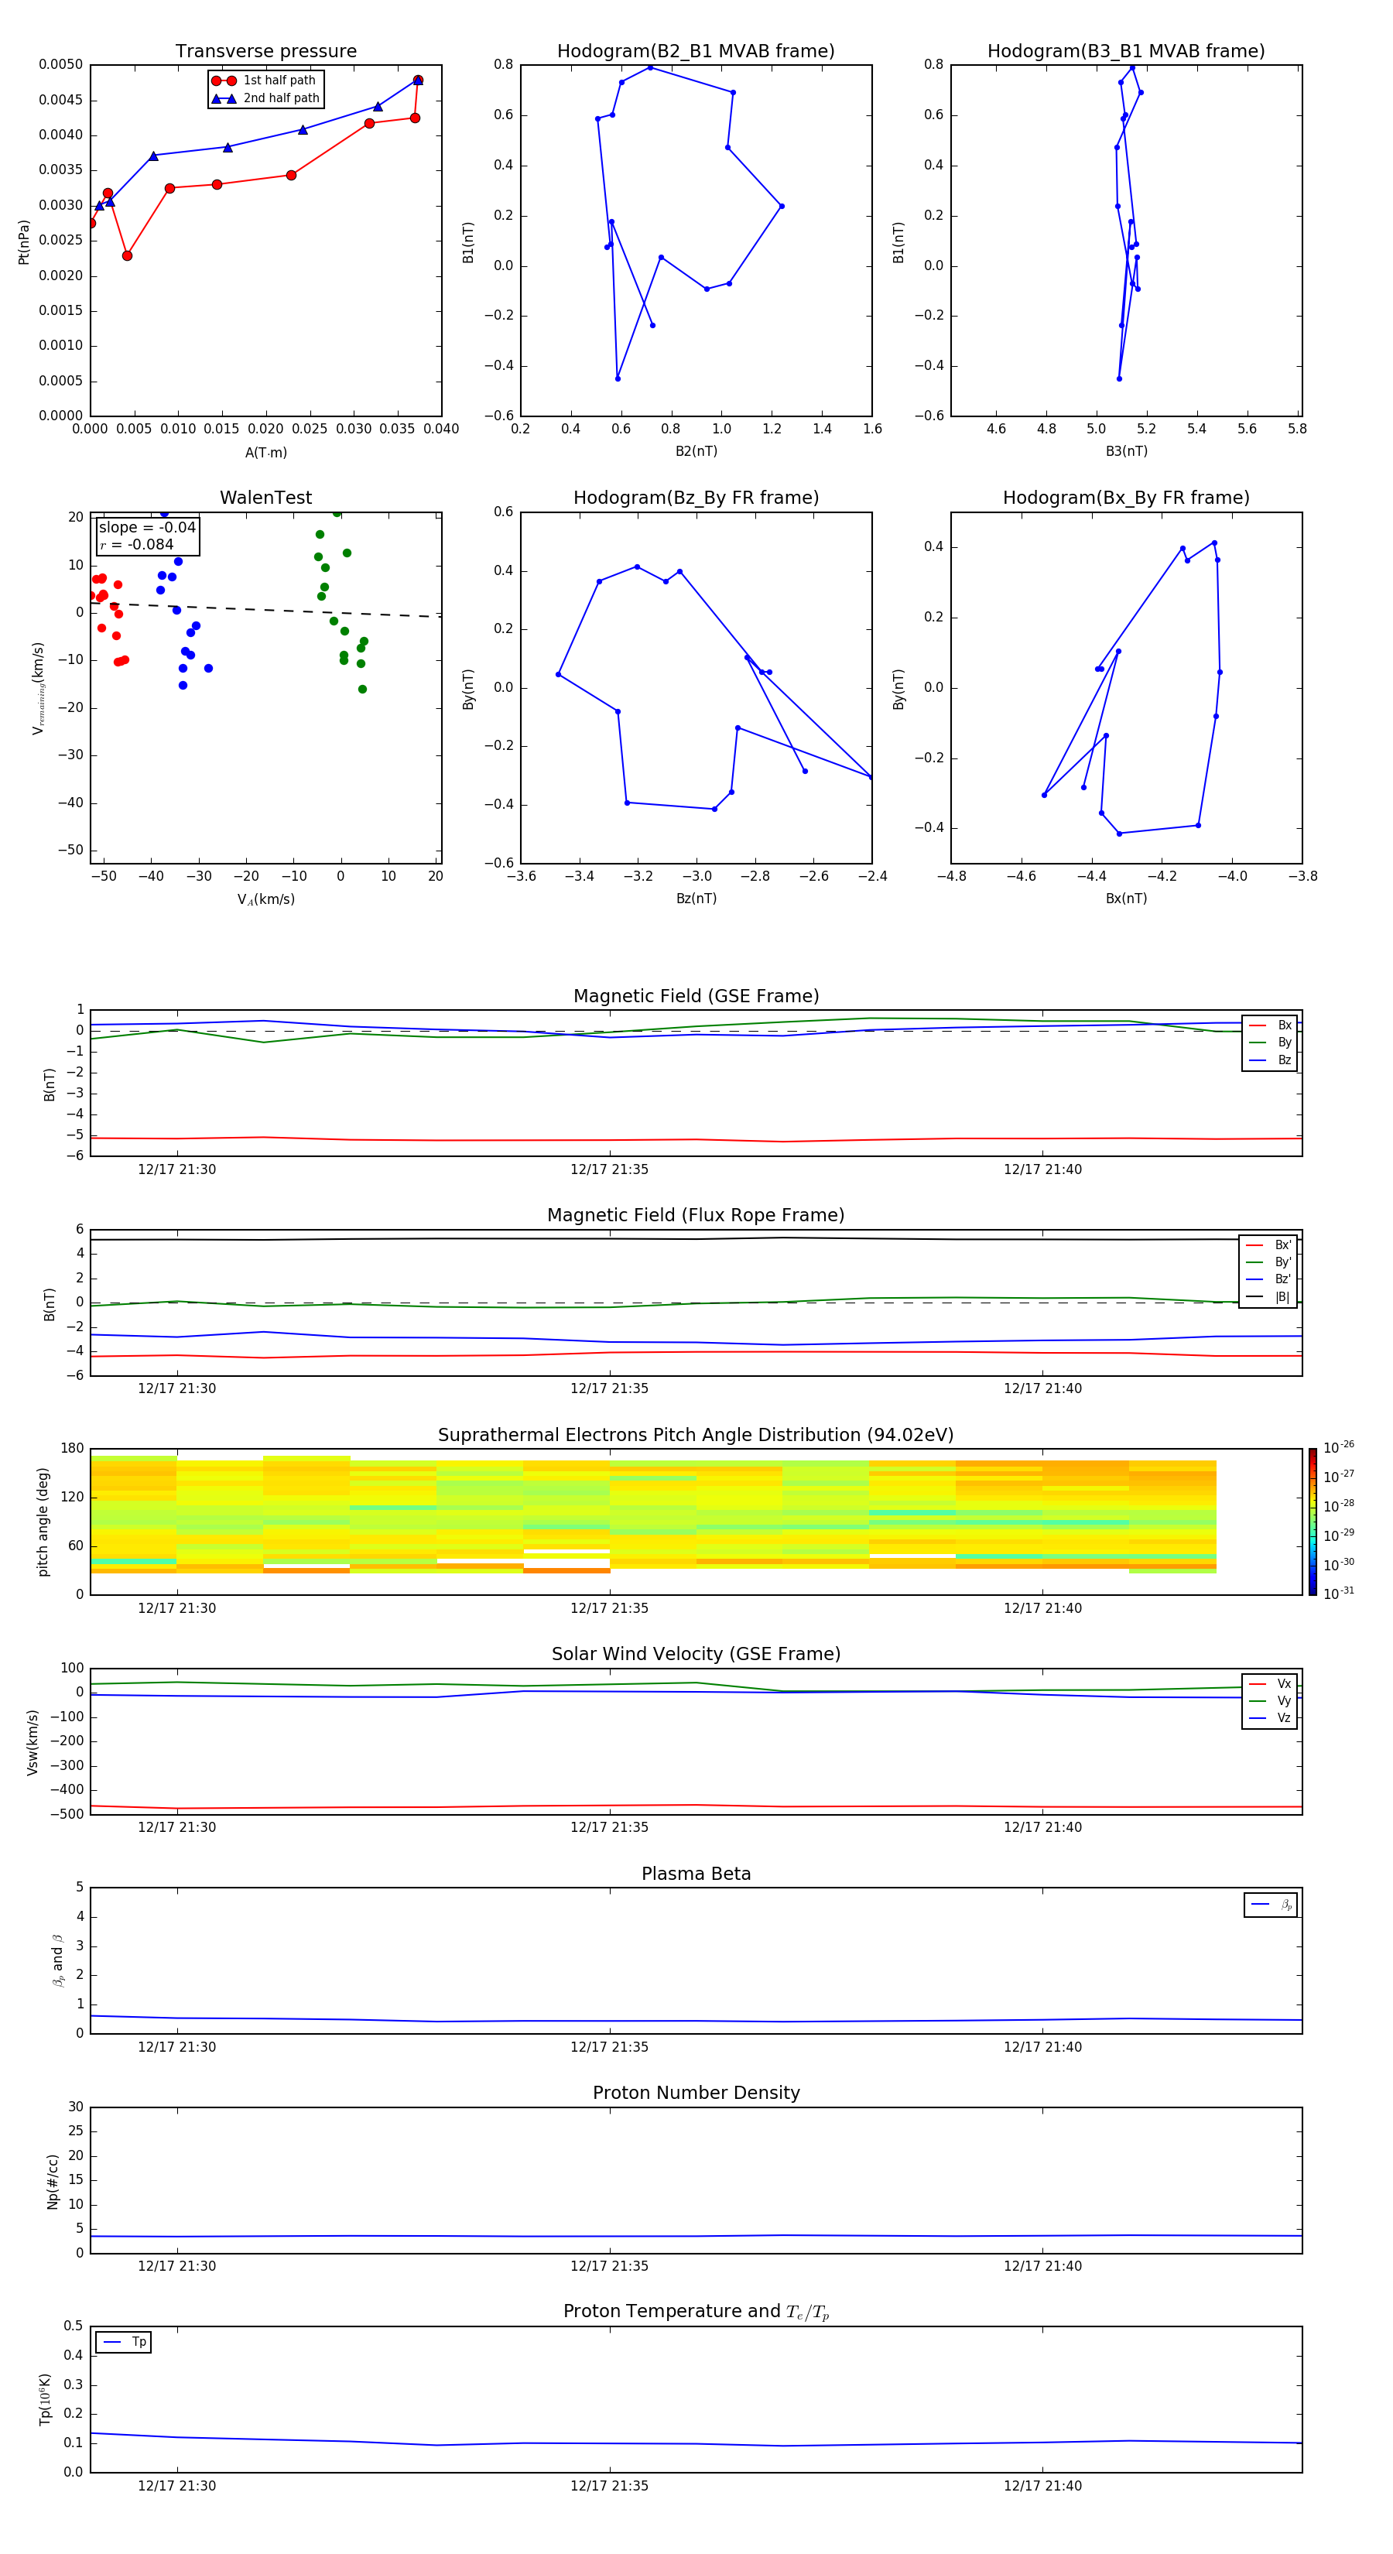Screen dimensions: 1393x2554
Task: Click the 'Hodogram(Bx_By FR frame)' title
Action: tap(1126, 498)
